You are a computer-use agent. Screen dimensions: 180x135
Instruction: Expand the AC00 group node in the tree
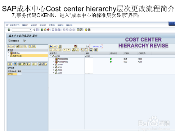pos(54,70)
